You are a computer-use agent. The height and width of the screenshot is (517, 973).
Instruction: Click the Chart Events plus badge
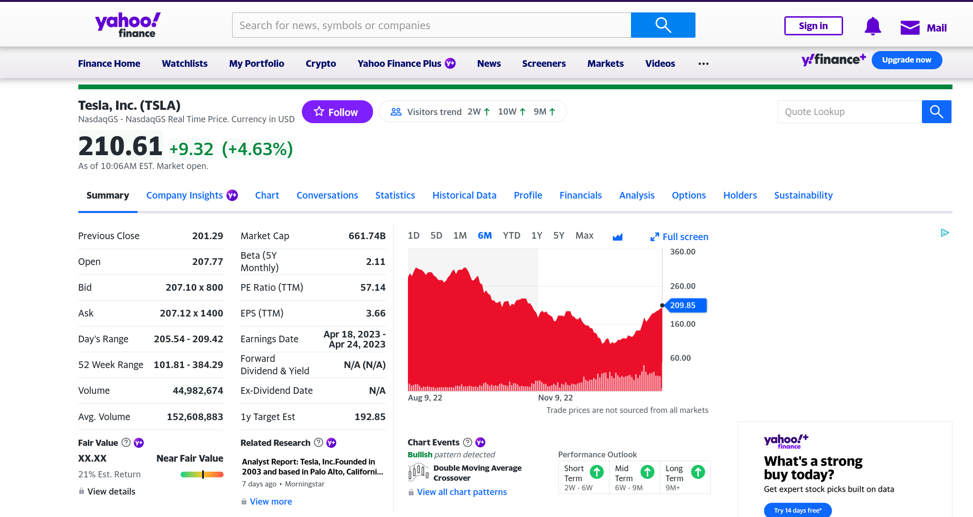(481, 443)
